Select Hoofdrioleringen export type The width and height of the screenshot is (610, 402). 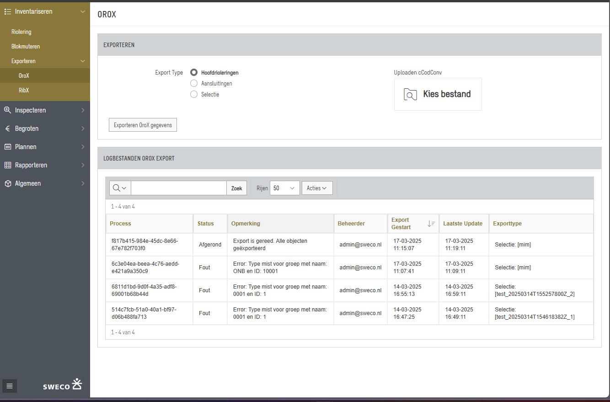click(x=194, y=72)
